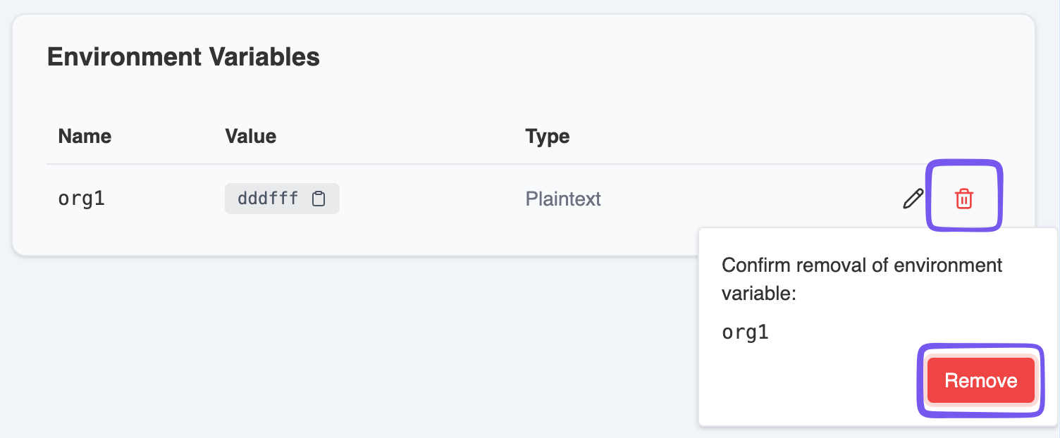1060x438 pixels.
Task: Click the Name column header
Action: 84,136
